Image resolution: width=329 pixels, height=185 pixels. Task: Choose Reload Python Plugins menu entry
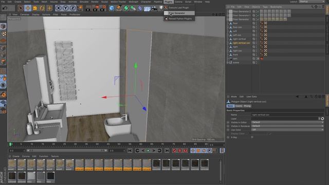(179, 18)
